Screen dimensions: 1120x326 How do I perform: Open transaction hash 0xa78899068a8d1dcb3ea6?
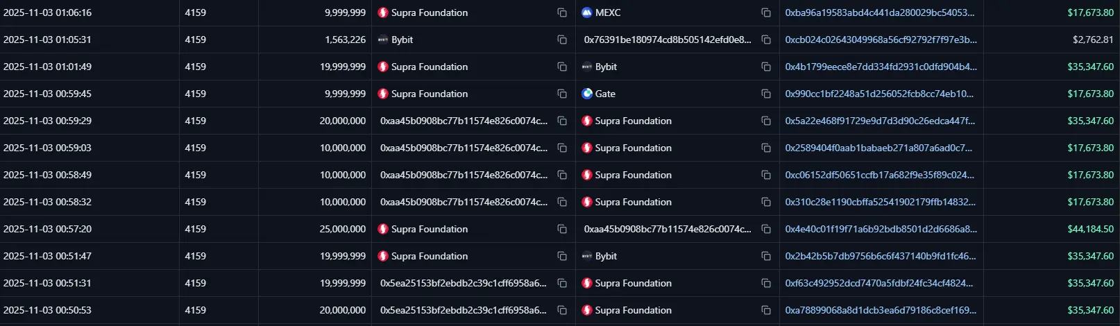(x=881, y=310)
